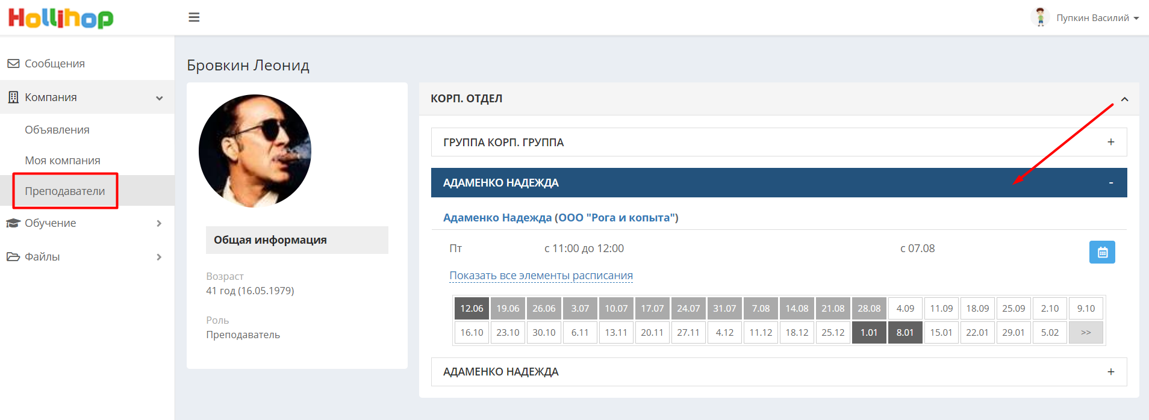Viewport: 1149px width, 420px height.
Task: Select lesson date 11.12
Action: 761,333
